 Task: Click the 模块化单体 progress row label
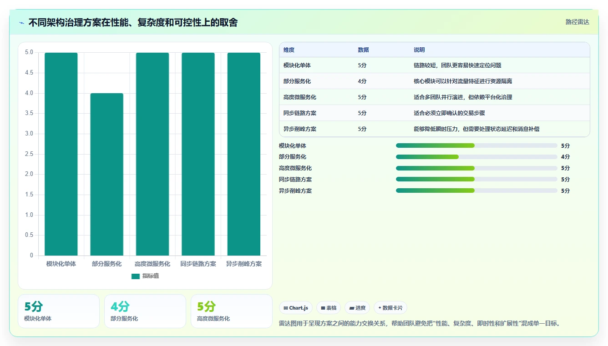(293, 145)
